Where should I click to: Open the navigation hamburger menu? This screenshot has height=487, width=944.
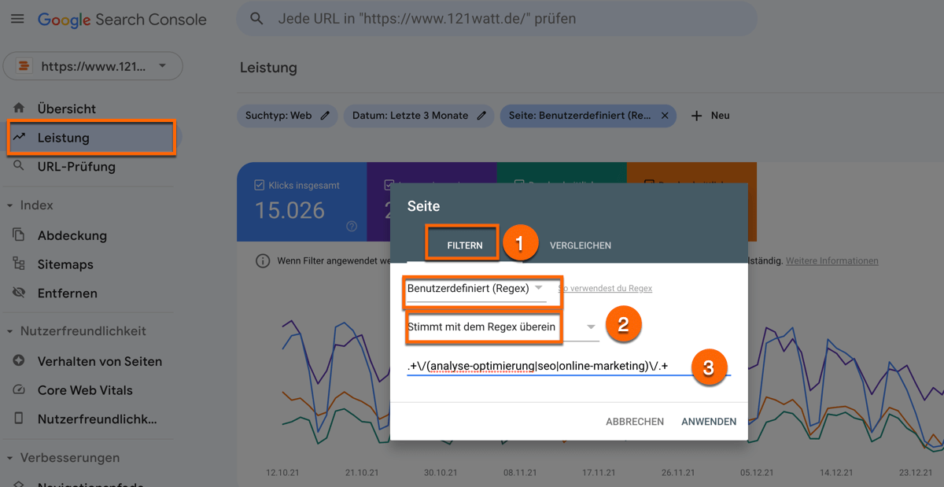(x=17, y=19)
